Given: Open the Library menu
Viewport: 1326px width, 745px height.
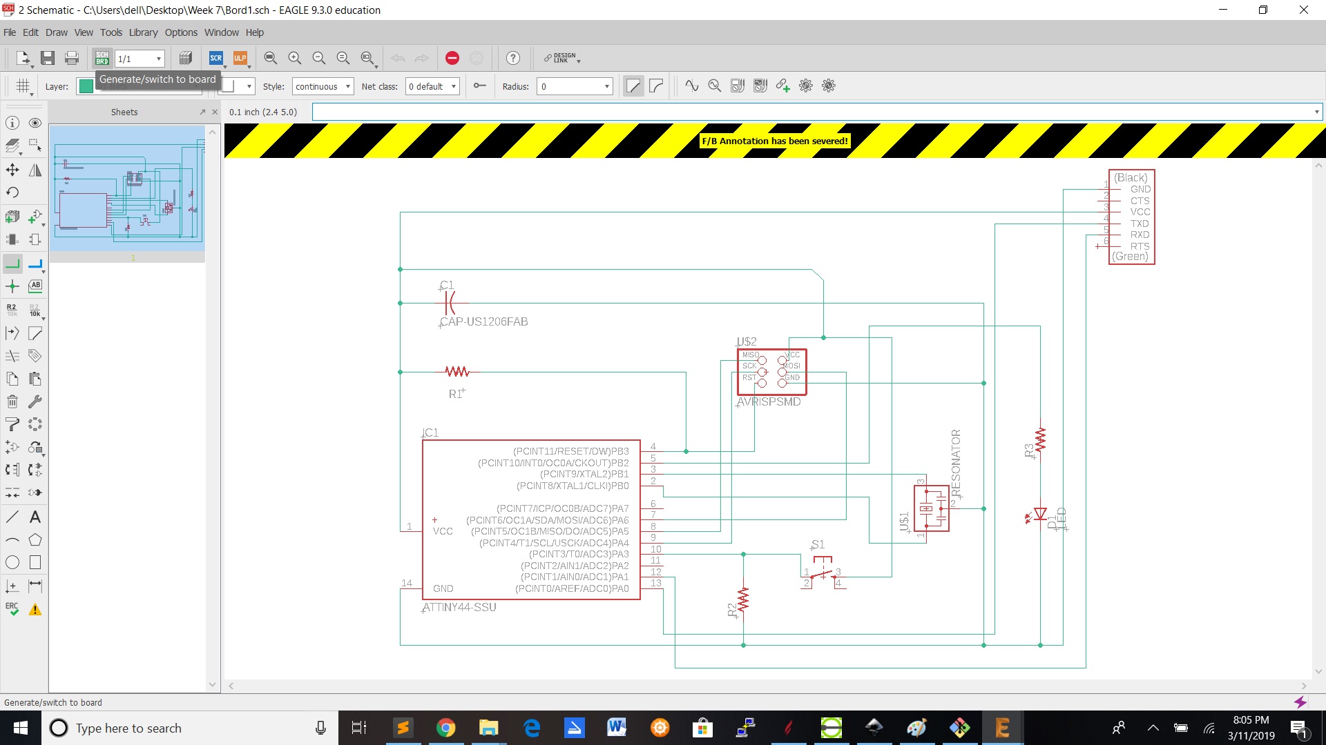Looking at the screenshot, I should (x=143, y=32).
